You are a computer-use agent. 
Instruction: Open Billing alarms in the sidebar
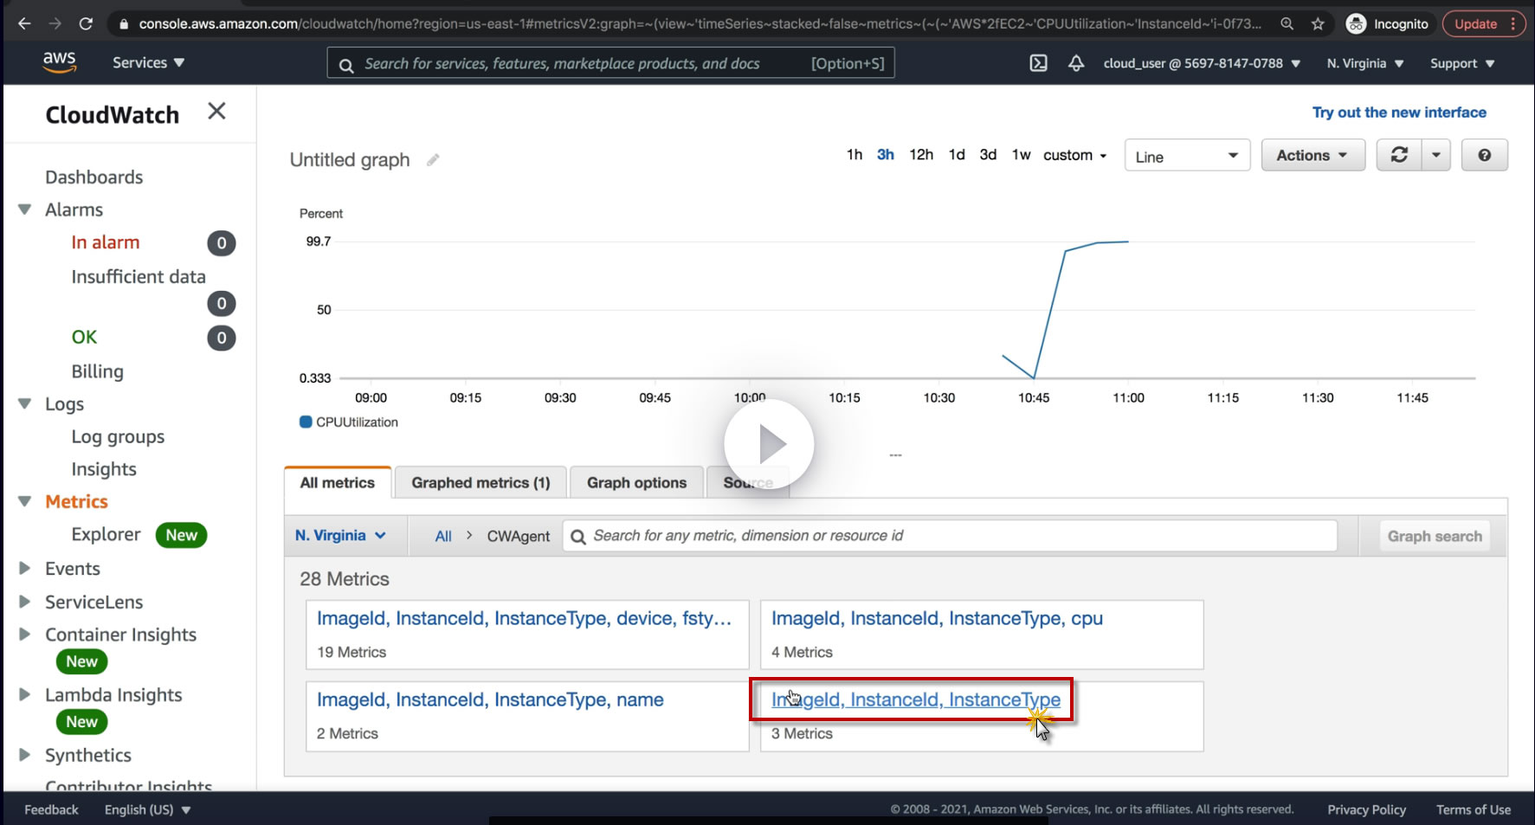(97, 371)
